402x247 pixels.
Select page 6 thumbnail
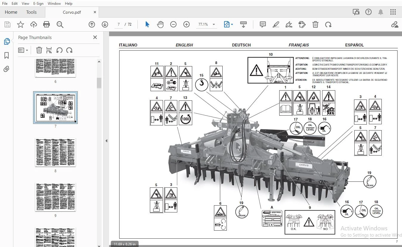click(55, 68)
